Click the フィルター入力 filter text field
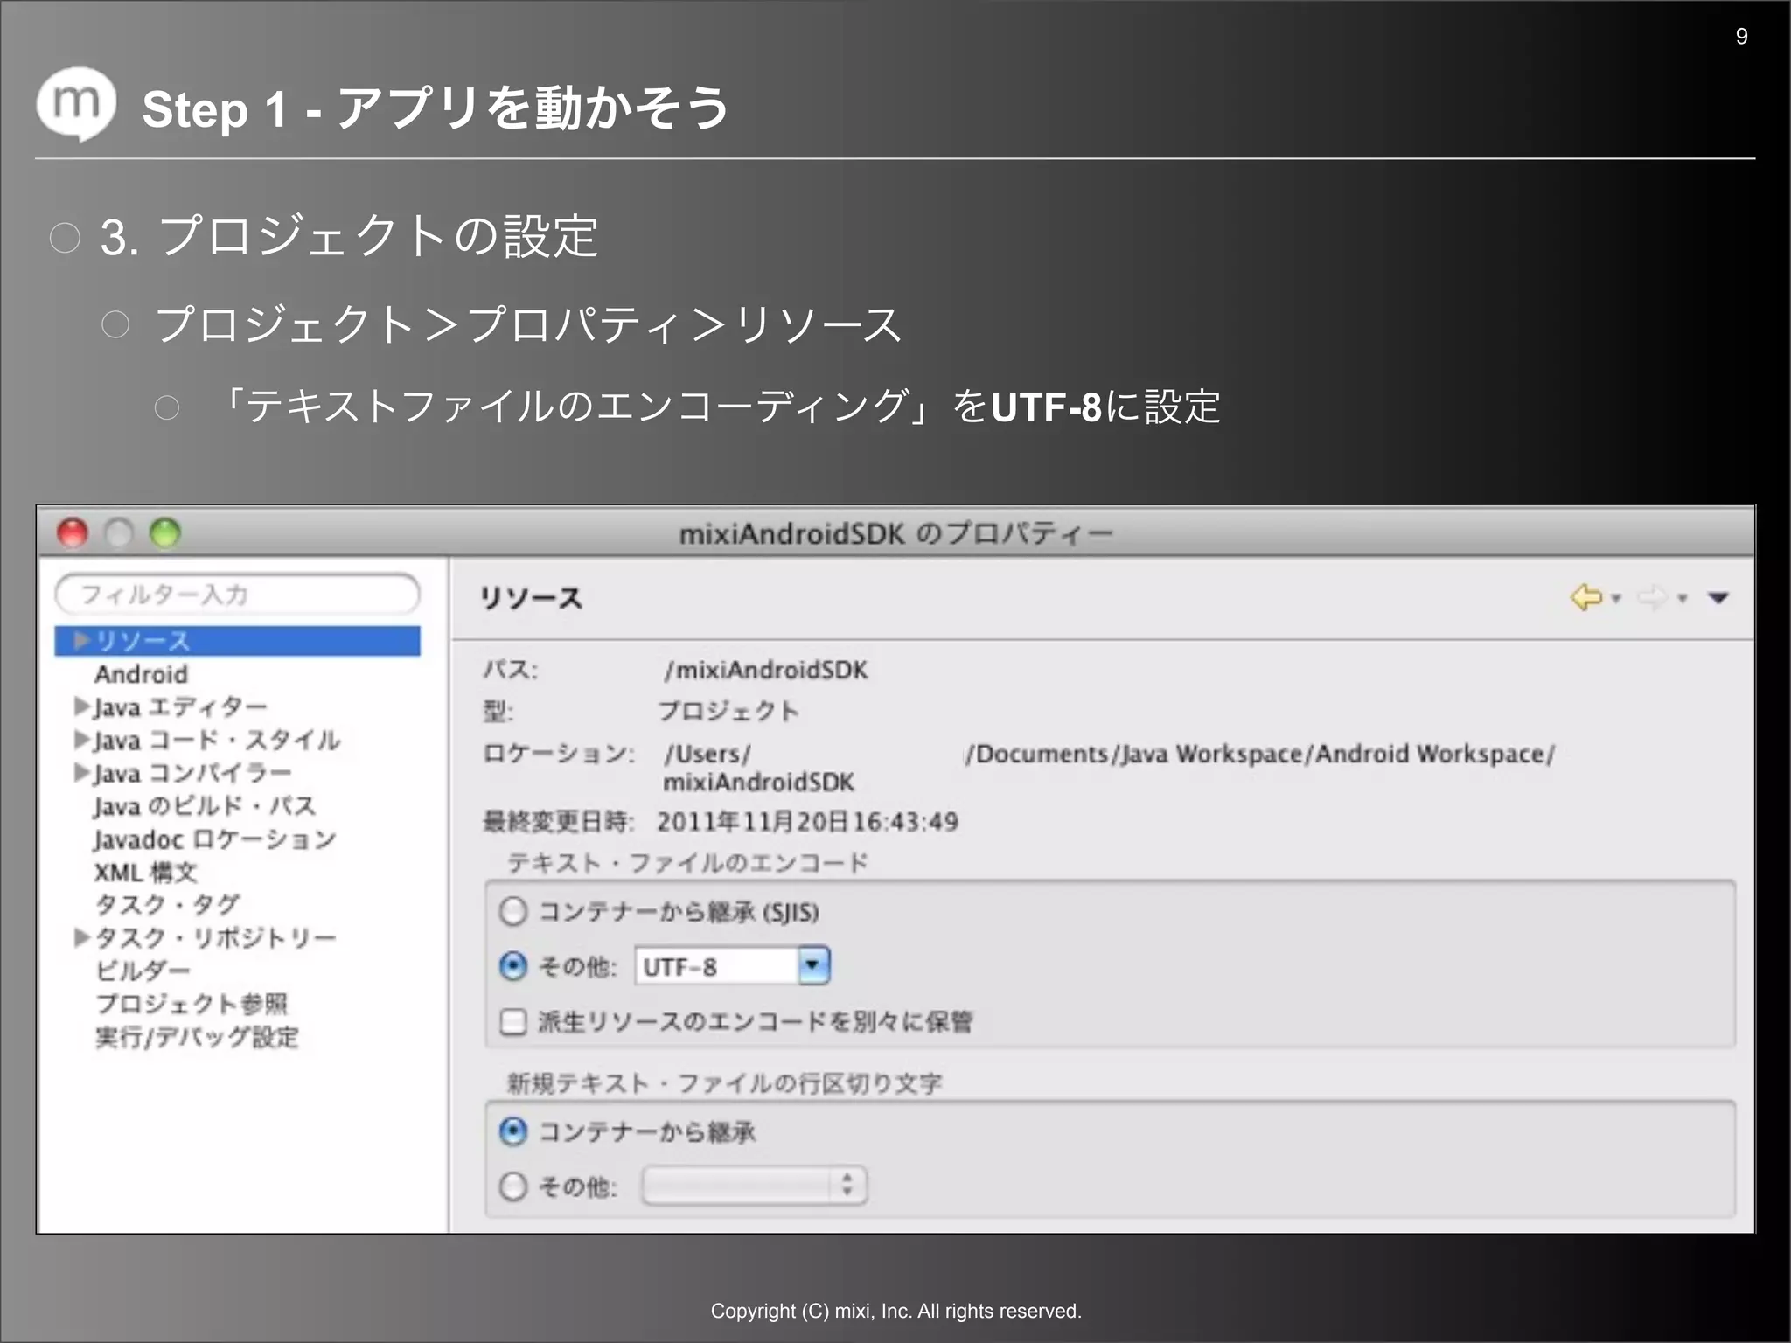1791x1343 pixels. 237,595
